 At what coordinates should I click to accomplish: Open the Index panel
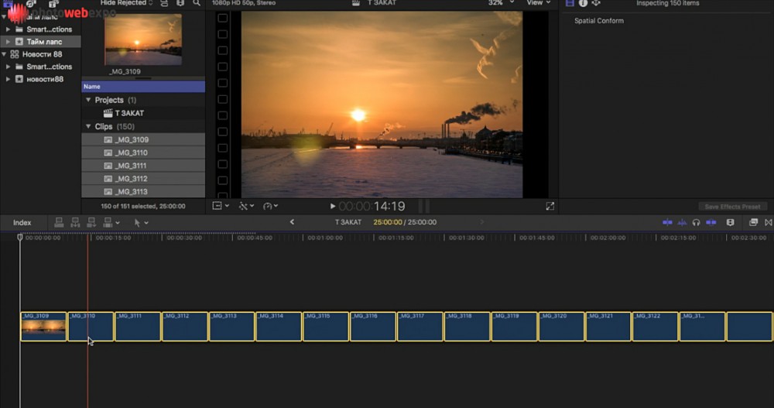tap(22, 223)
